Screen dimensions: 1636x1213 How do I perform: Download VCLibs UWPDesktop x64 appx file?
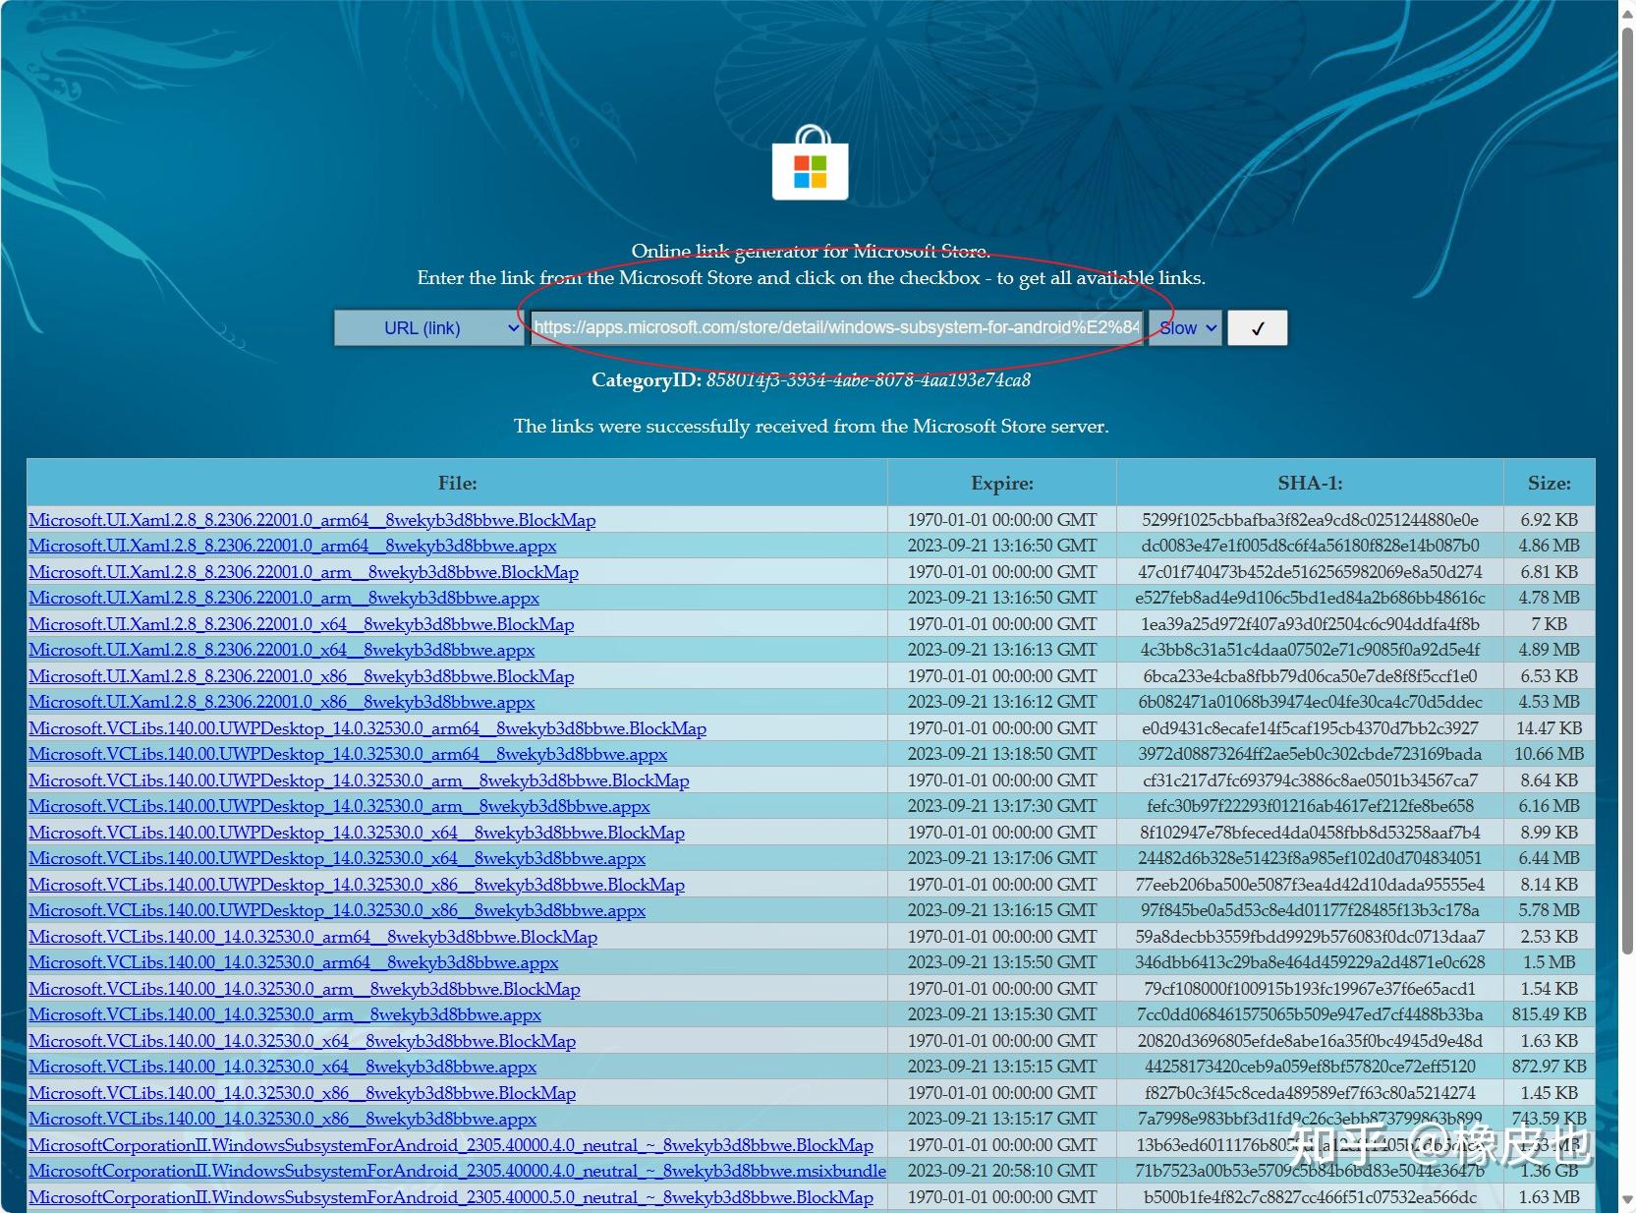pos(337,858)
